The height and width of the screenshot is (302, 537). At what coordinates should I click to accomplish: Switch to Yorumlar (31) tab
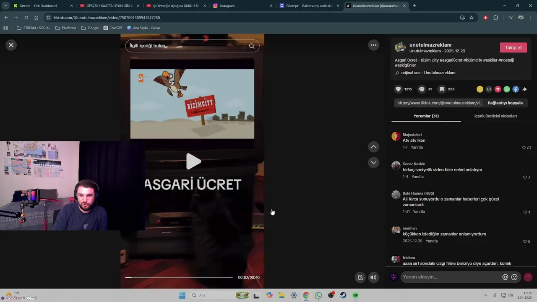[x=426, y=116]
